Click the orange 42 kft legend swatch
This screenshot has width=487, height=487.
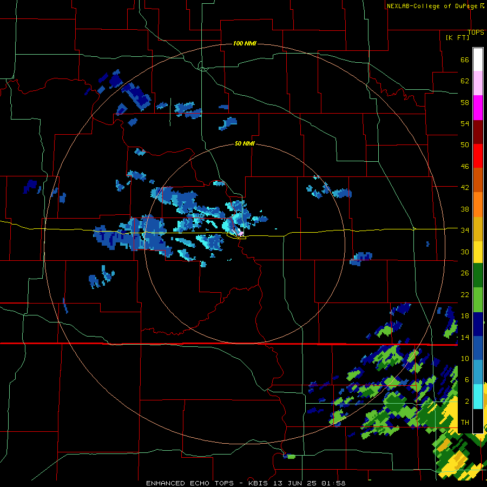[478, 205]
